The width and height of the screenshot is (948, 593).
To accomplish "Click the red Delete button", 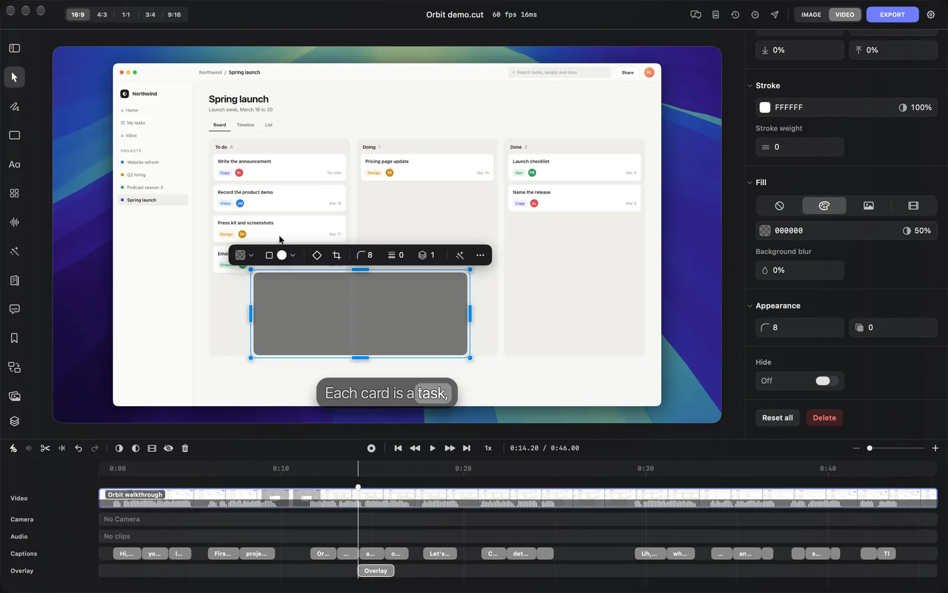I will [x=824, y=418].
